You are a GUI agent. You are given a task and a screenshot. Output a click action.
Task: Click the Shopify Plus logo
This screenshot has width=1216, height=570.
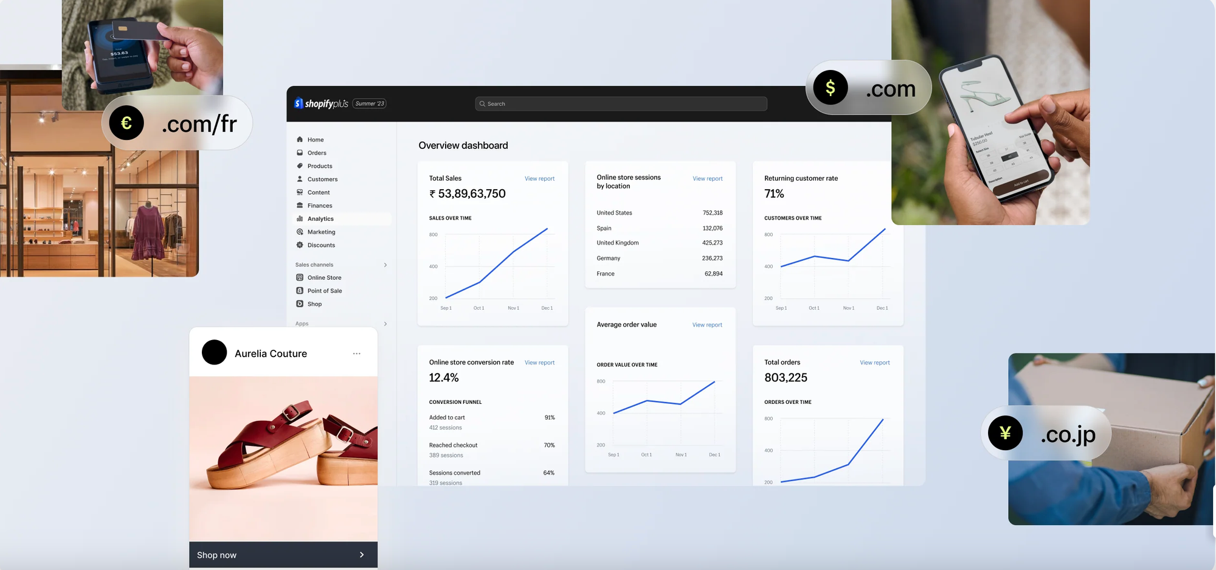321,103
